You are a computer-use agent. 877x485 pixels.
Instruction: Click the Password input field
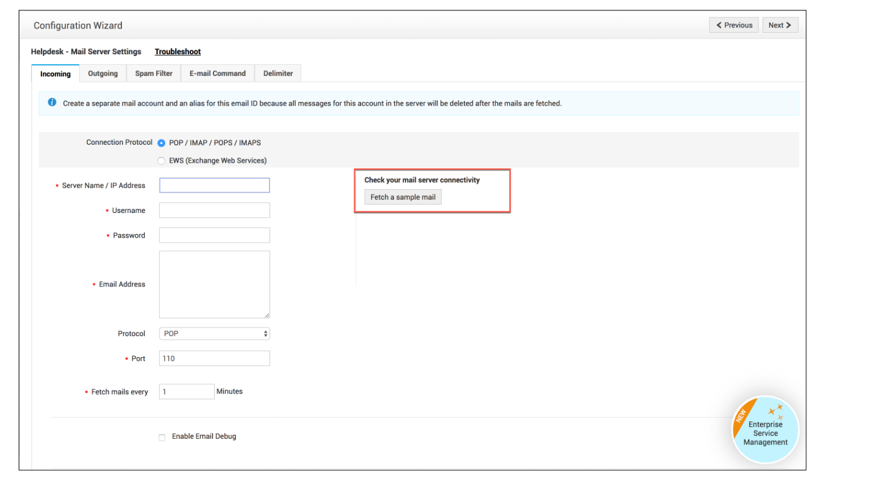coord(214,235)
